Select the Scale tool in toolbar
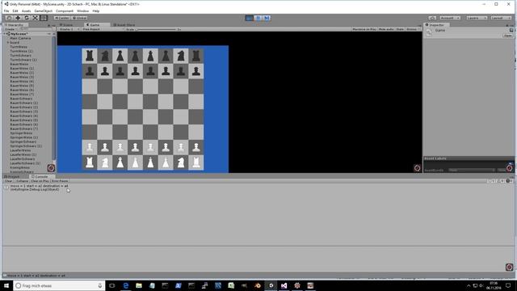The image size is (517, 291). [x=35, y=18]
